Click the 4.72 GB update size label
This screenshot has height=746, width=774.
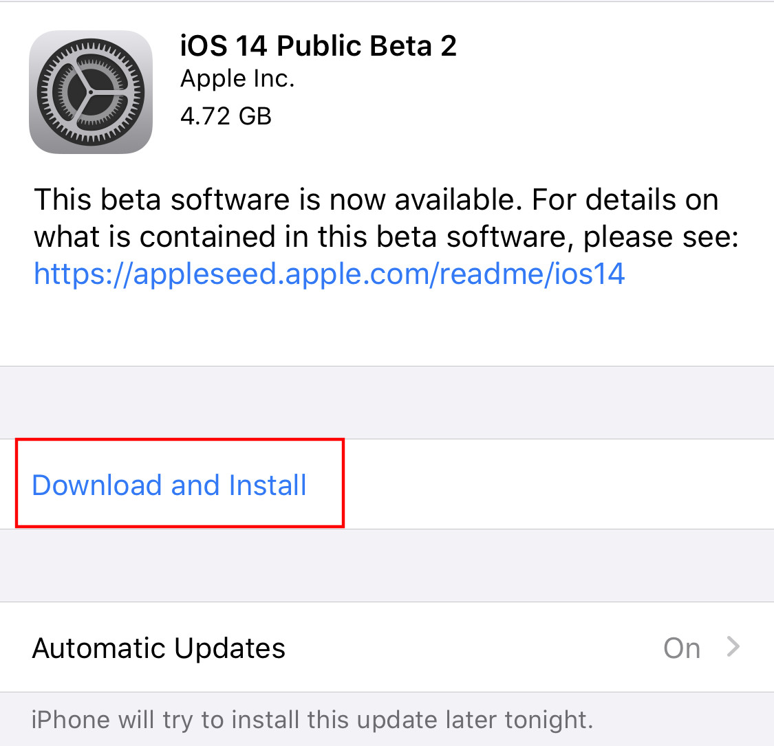click(226, 116)
